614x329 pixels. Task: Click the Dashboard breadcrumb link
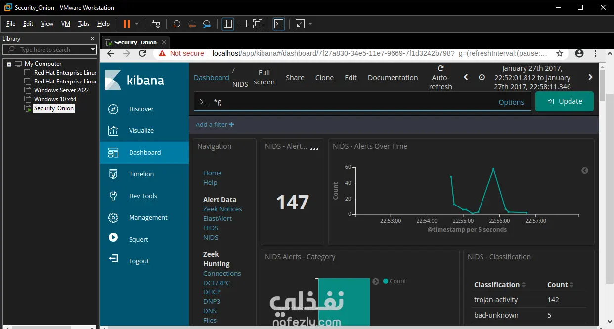(211, 78)
